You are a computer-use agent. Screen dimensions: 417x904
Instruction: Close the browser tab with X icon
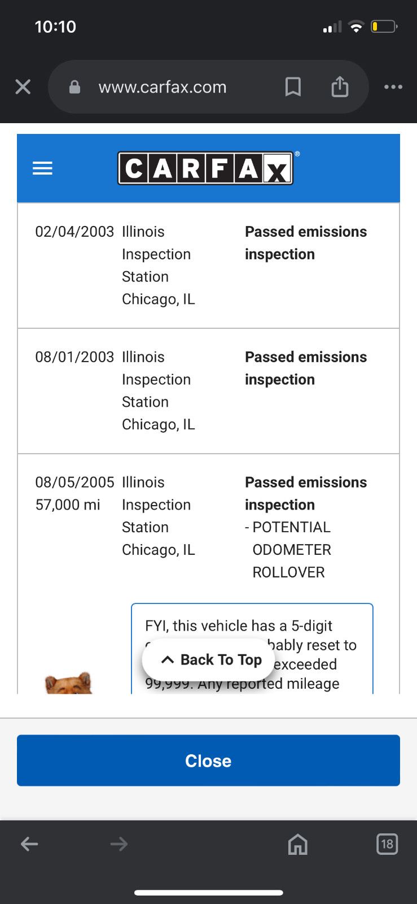(x=23, y=86)
